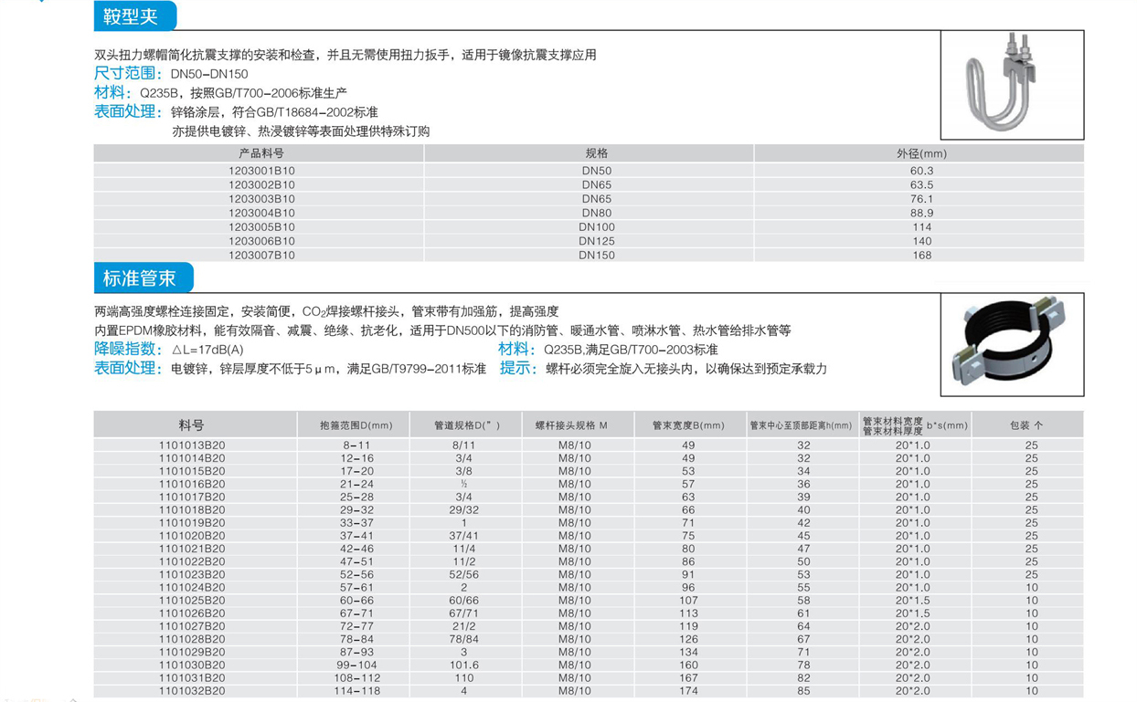This screenshot has width=1137, height=702.
Task: Select part number 1203007B10 cell
Action: click(x=261, y=256)
